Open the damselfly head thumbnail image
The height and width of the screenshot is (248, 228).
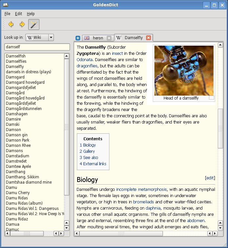[x=184, y=71]
